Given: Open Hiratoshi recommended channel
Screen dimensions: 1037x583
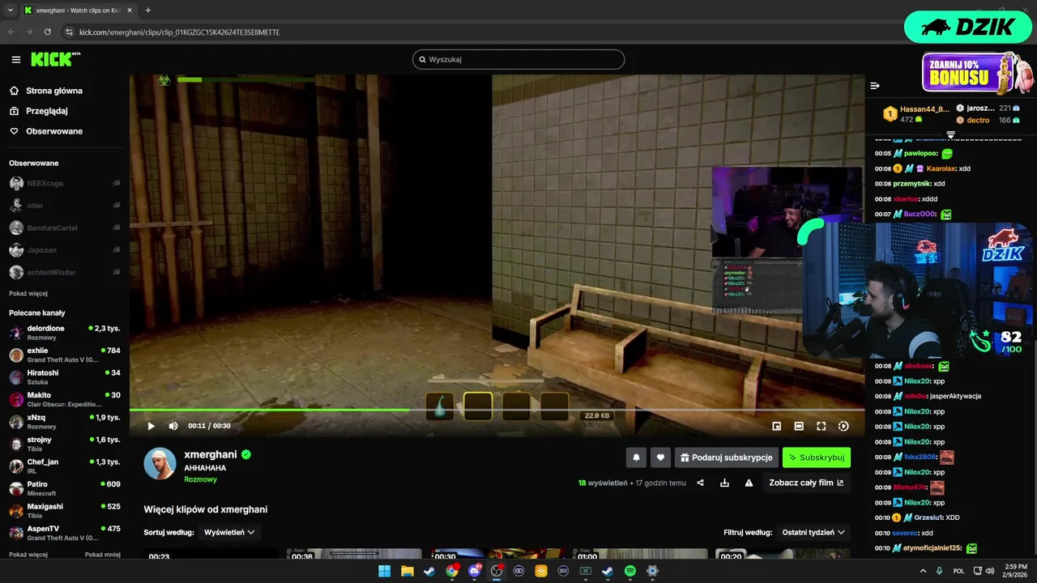Looking at the screenshot, I should tap(65, 377).
